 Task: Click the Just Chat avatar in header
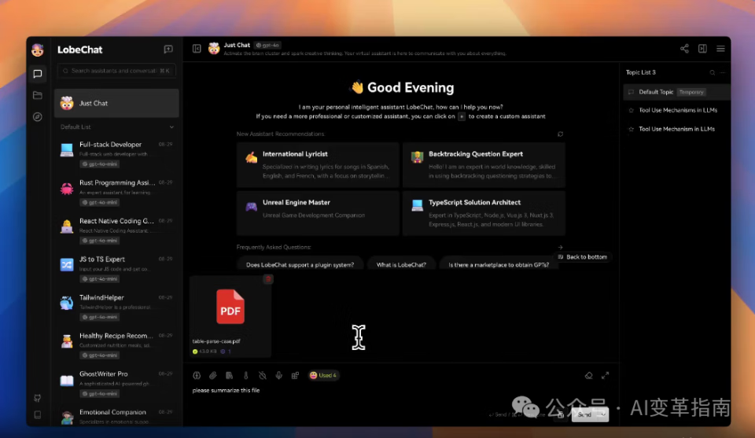214,49
